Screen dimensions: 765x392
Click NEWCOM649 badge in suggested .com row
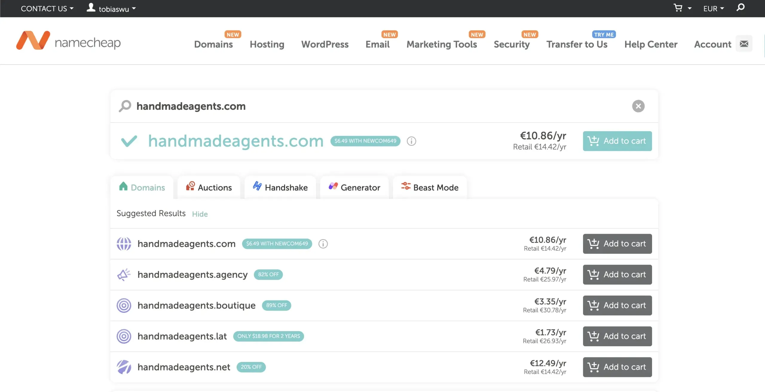pyautogui.click(x=277, y=244)
